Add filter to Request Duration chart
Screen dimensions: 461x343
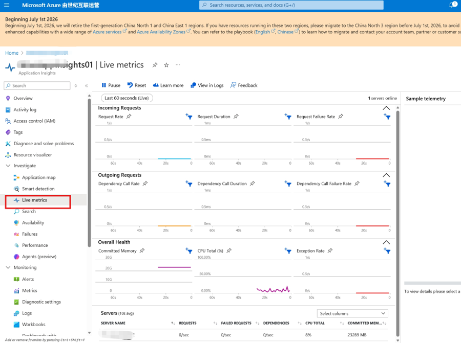288,117
